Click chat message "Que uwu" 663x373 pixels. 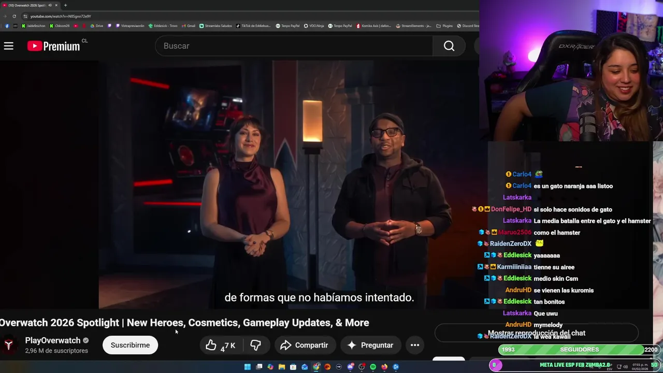(x=545, y=313)
